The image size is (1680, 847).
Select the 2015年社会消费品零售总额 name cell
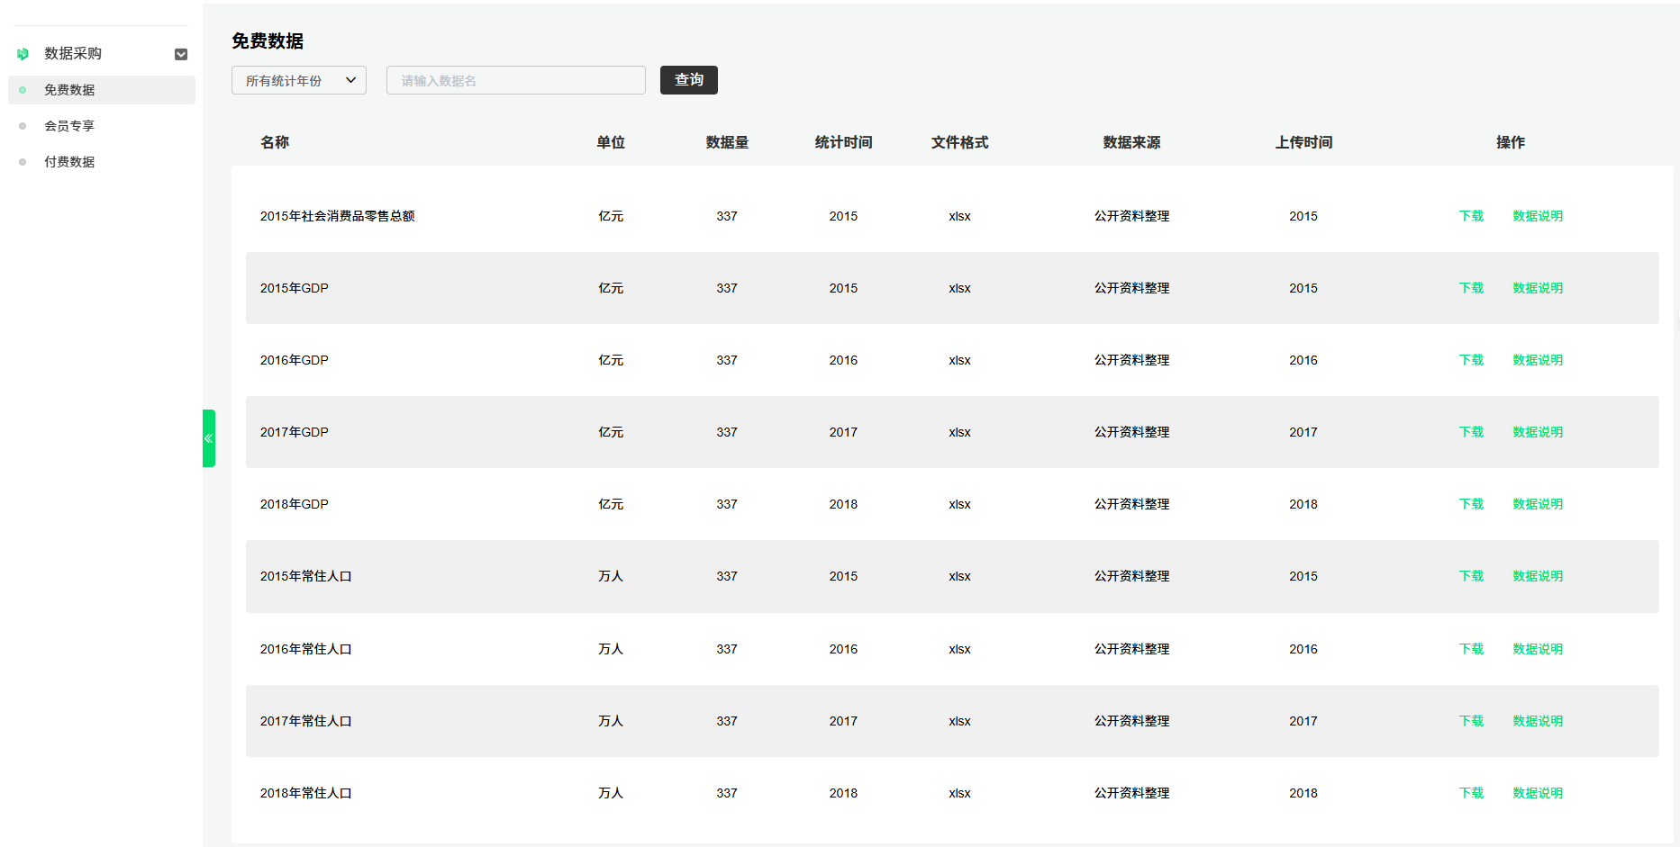point(338,216)
